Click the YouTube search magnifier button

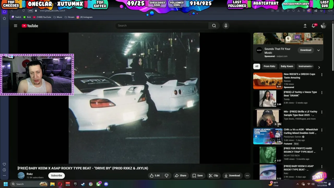[x=214, y=26]
